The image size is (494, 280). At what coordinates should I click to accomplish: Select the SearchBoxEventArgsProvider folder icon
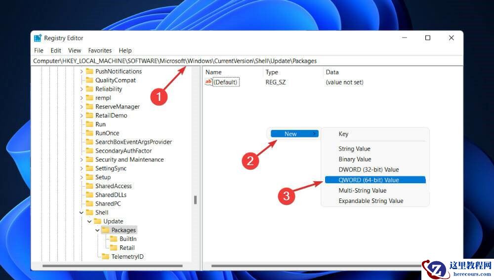[x=90, y=142]
